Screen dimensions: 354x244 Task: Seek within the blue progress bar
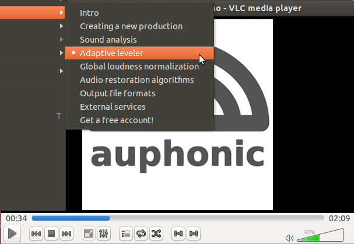(x=178, y=218)
